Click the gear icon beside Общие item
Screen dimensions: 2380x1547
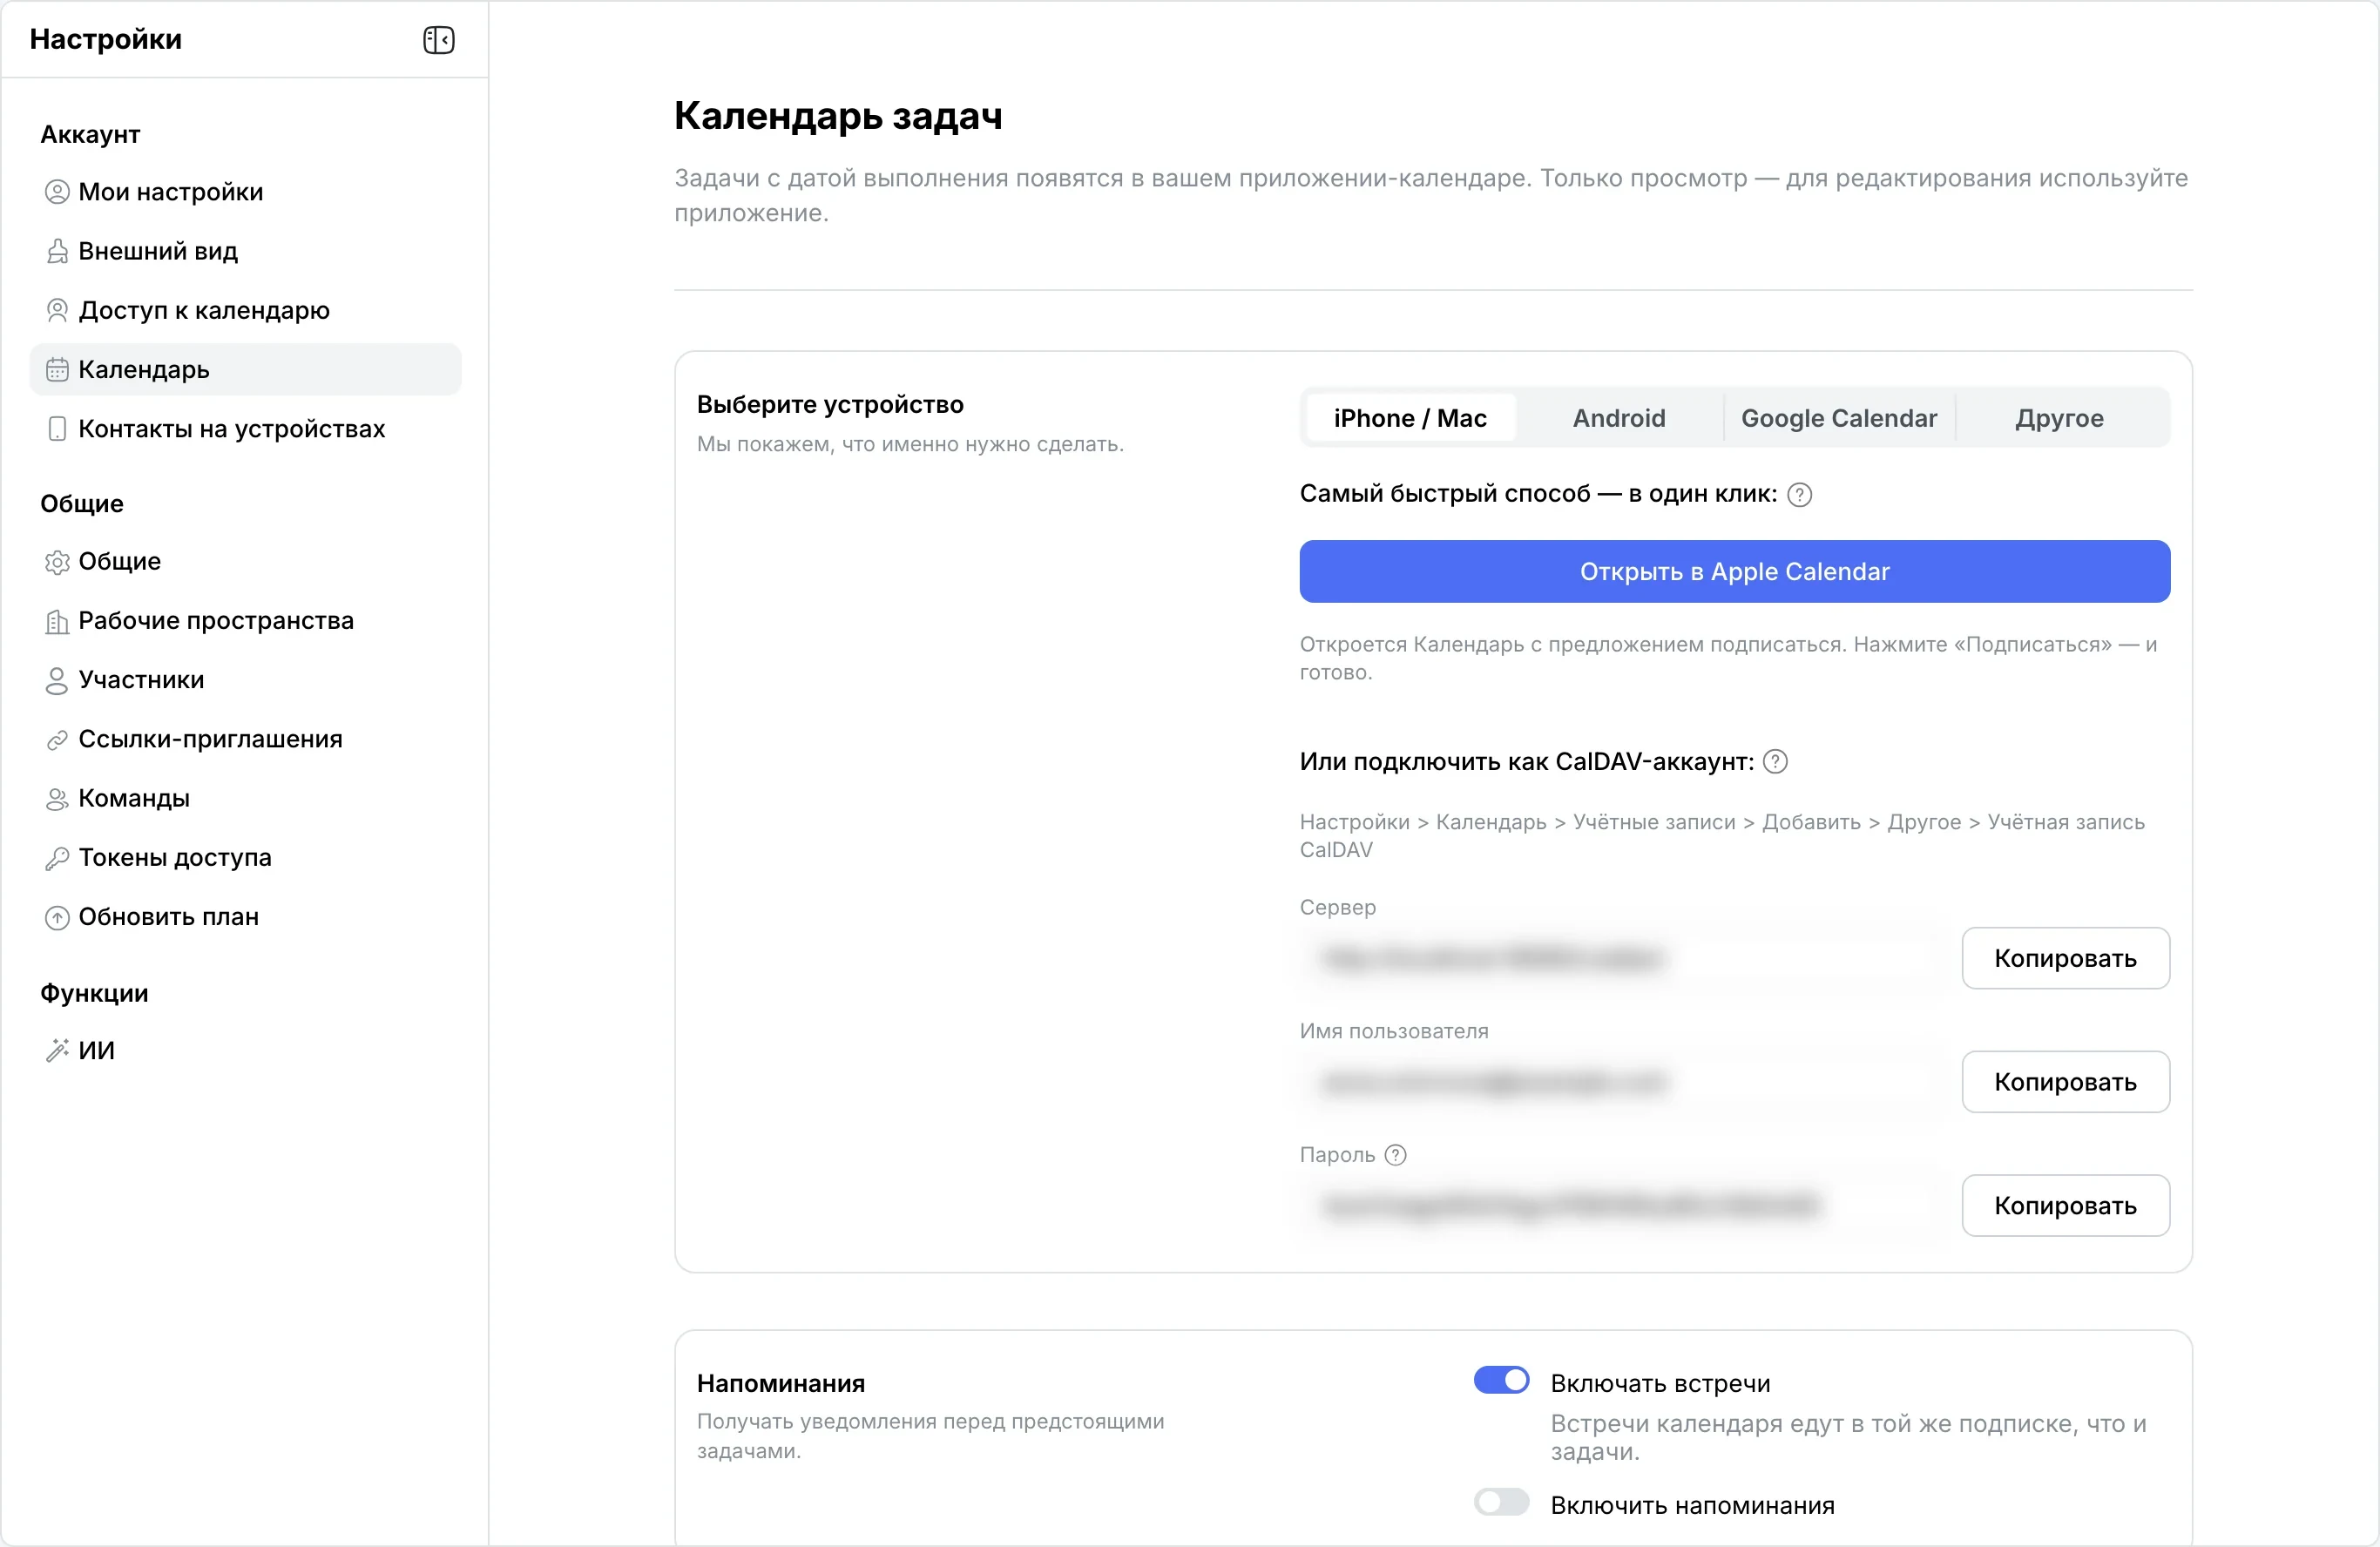(x=57, y=562)
